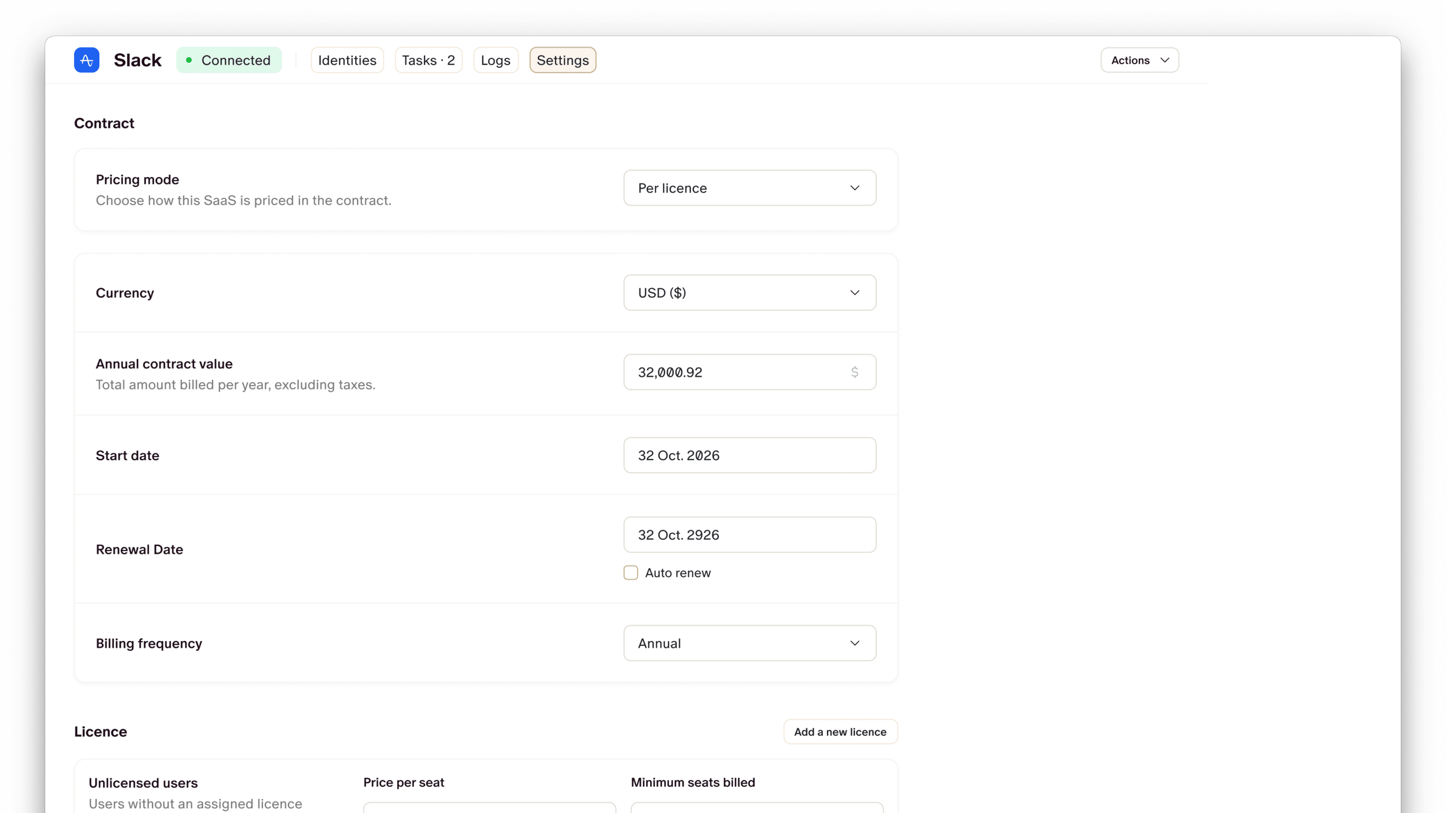Click the Currency label

(125, 293)
